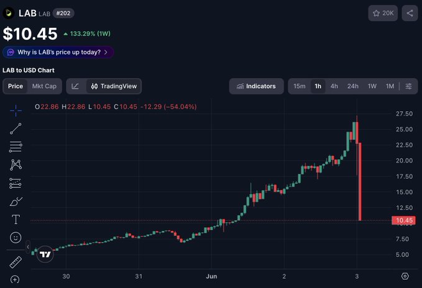This screenshot has height=288, width=422.
Task: Click the #202 rank badge
Action: [63, 13]
